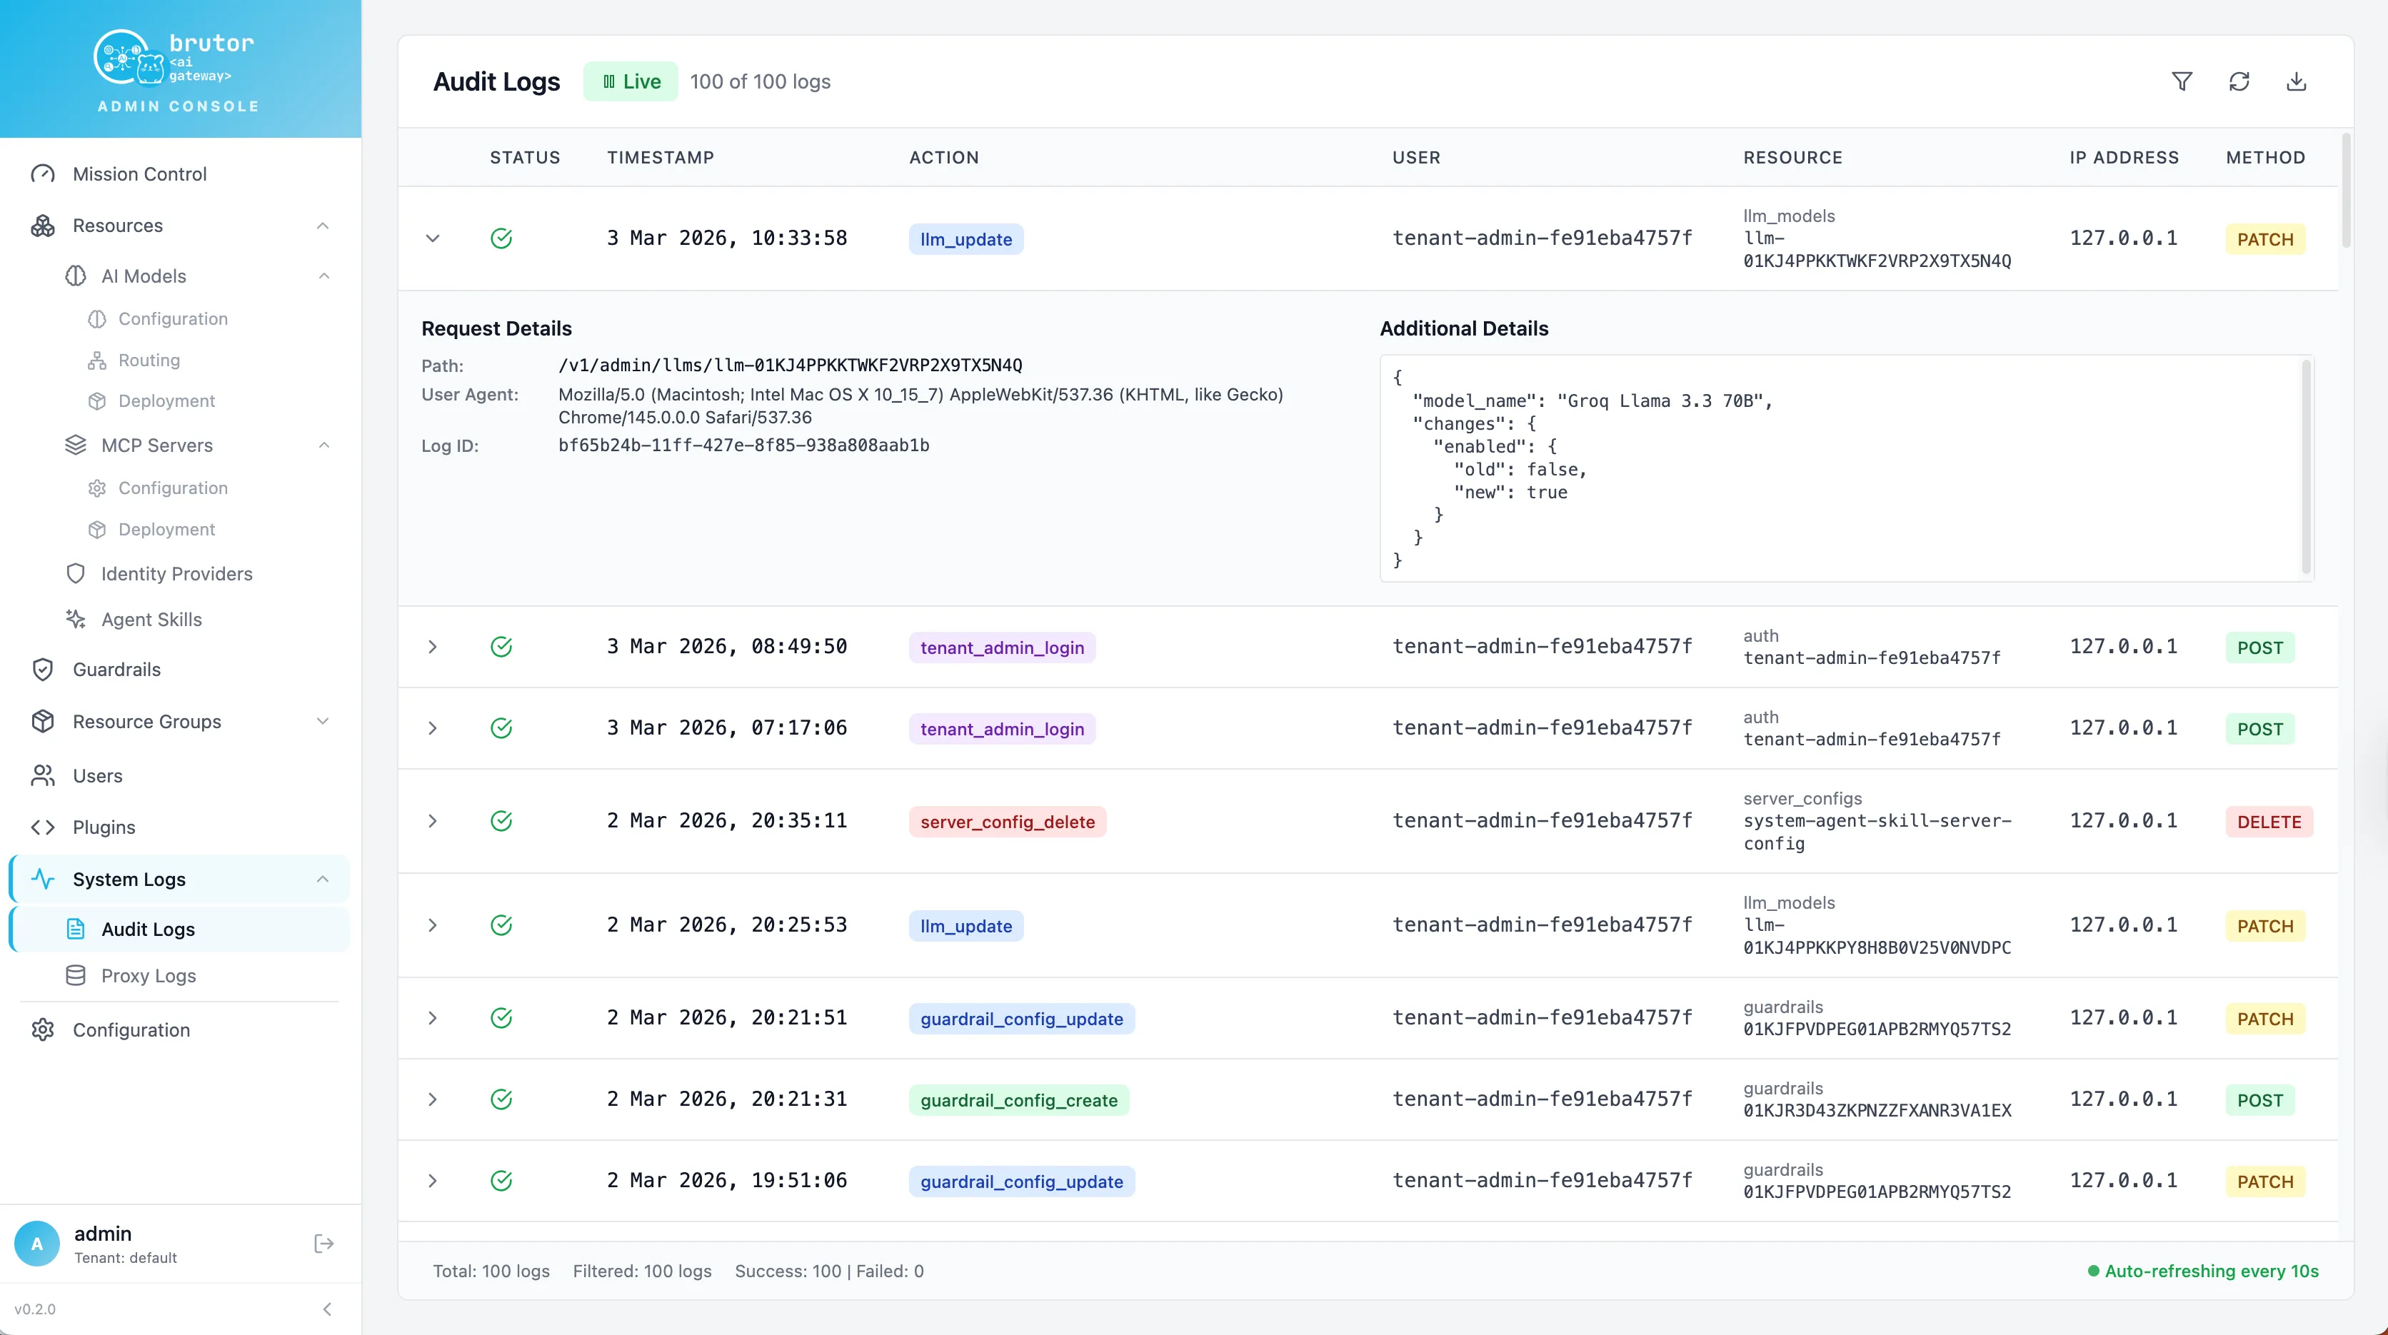Click the ACTION column header
The image size is (2388, 1335).
pos(944,158)
